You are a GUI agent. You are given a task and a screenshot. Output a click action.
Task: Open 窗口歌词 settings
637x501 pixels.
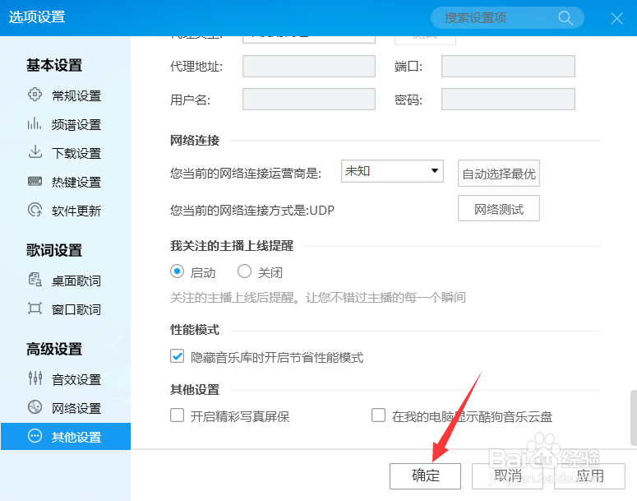pyautogui.click(x=76, y=310)
